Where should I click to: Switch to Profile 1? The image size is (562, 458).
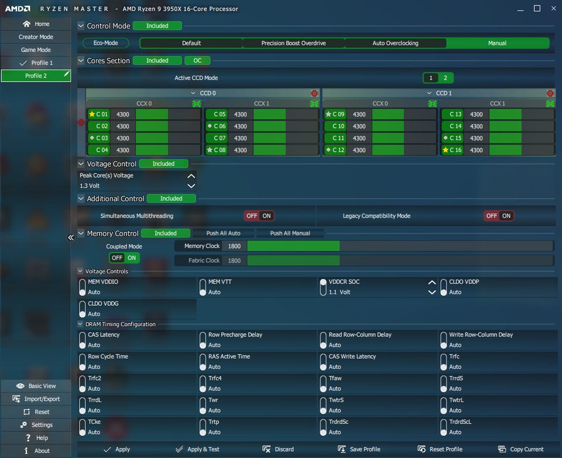(36, 63)
